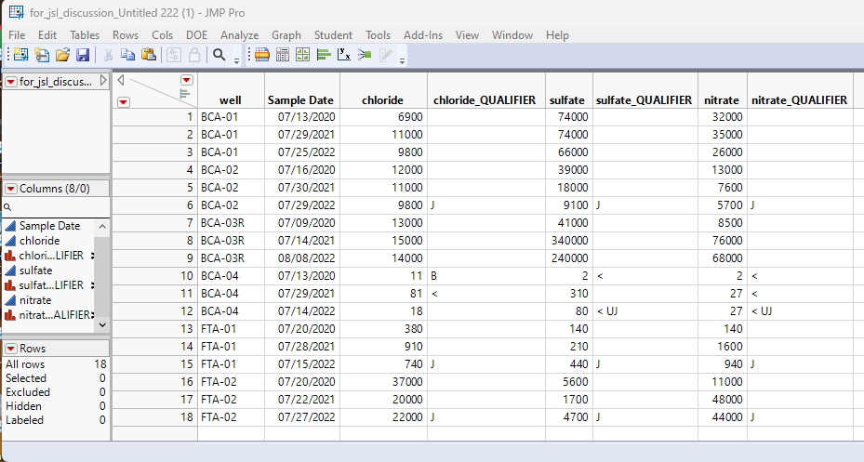Launch Distribution with the green bars icon
Screen dimensions: 864x462
coord(324,55)
